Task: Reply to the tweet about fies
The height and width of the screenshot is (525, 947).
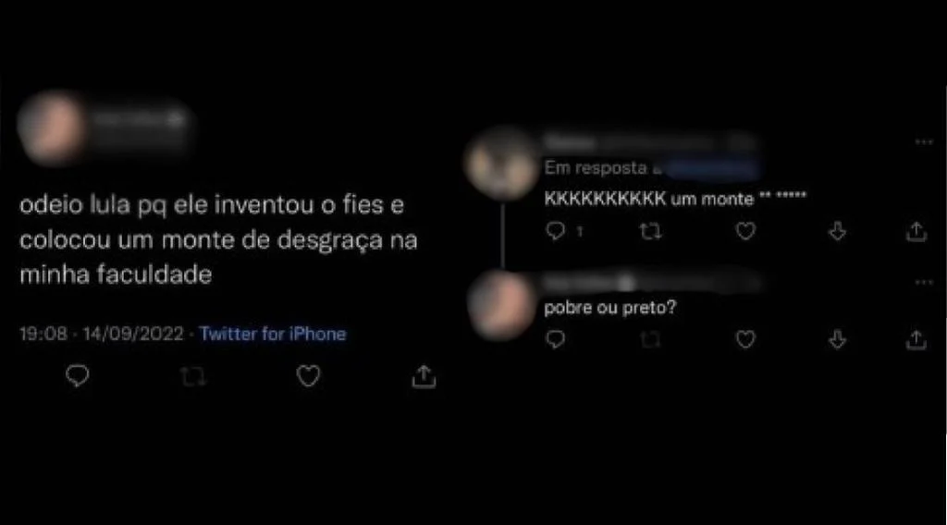Action: (78, 376)
